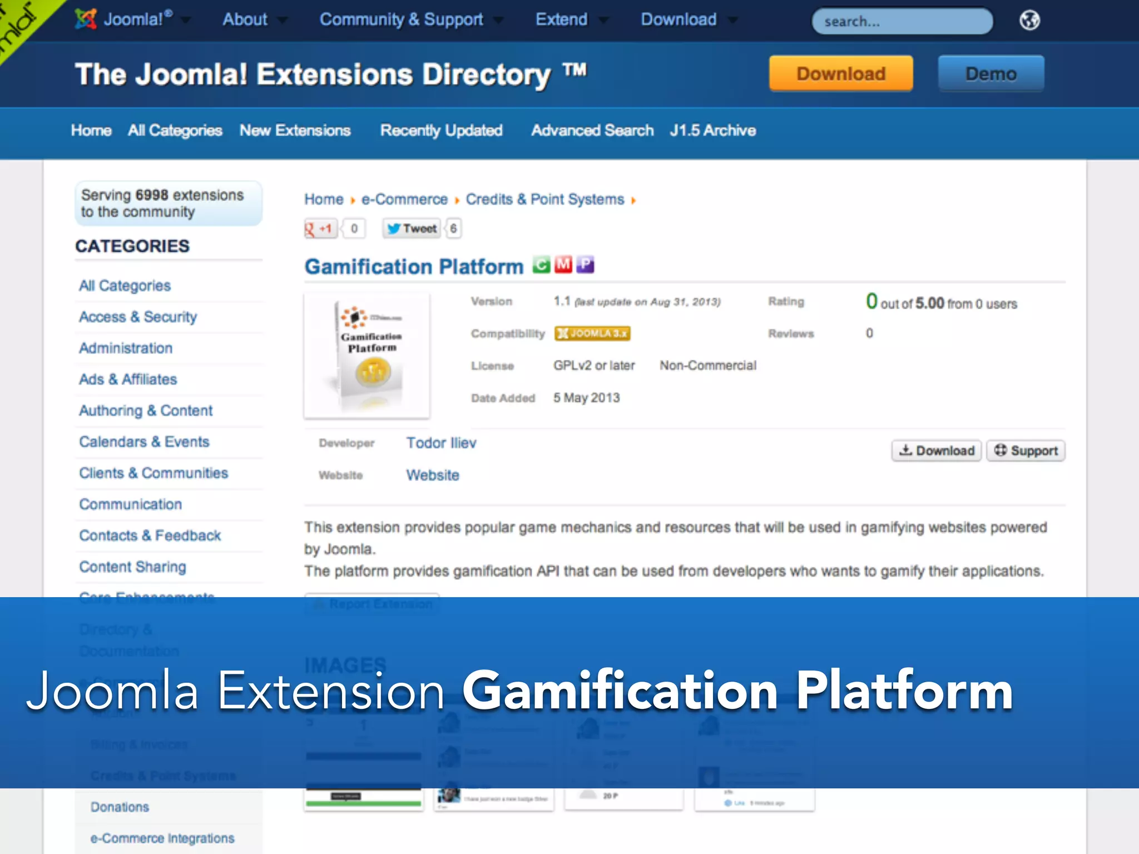Select the Ads & Affiliates category

128,379
